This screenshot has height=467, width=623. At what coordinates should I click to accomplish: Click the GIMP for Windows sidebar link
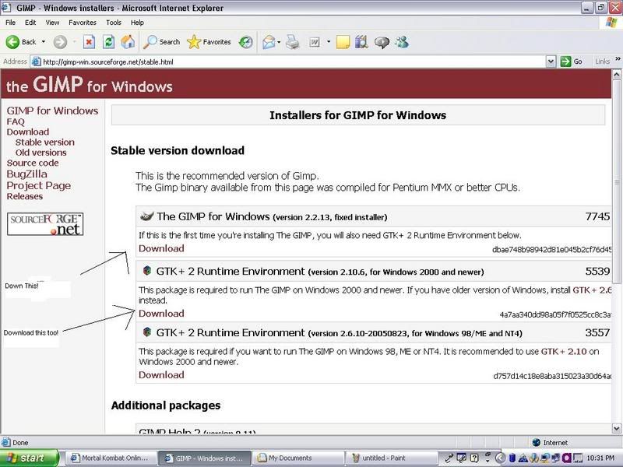click(52, 111)
